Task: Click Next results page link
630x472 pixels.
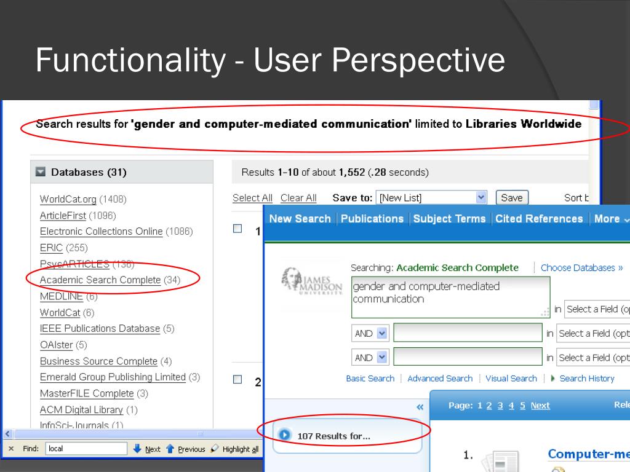Action: point(540,406)
